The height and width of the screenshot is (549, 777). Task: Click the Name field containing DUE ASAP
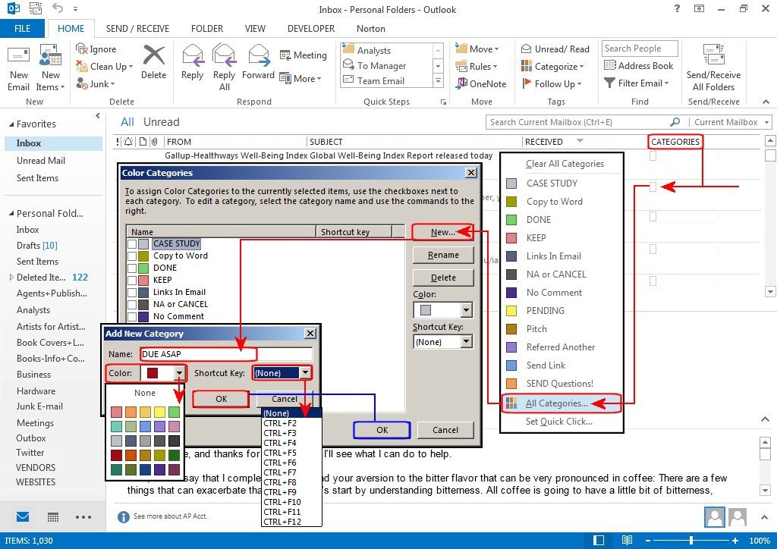(x=226, y=354)
